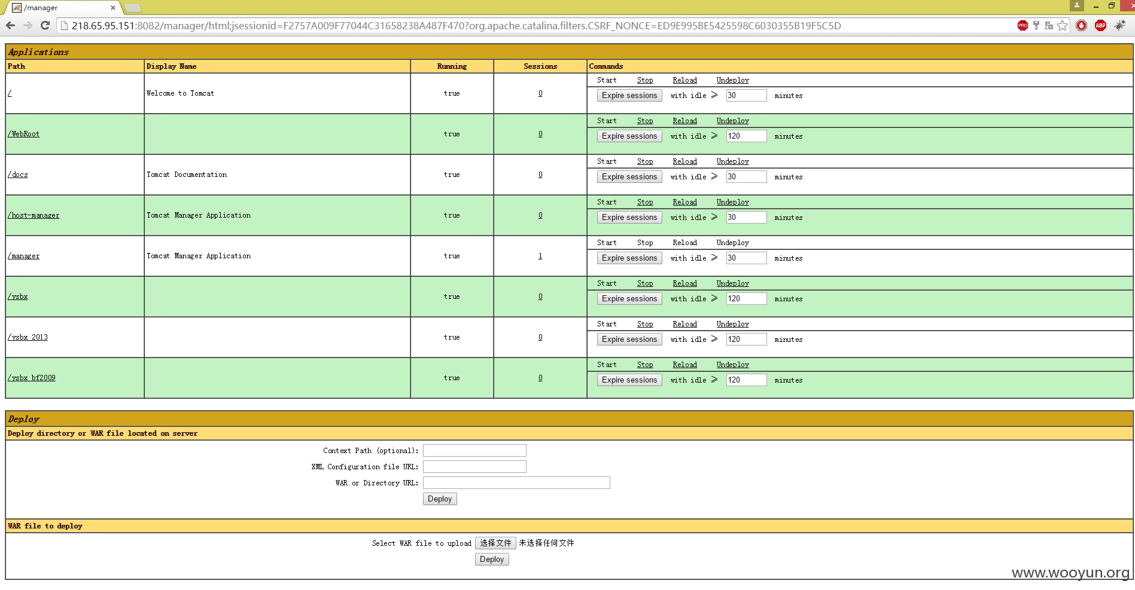Open the browser user profile icon
1135x590 pixels.
point(1077,5)
